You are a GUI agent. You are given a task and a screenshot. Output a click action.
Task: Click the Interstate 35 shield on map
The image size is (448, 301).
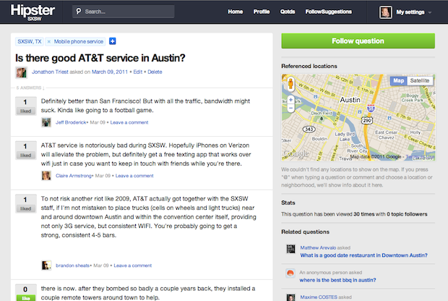click(371, 108)
